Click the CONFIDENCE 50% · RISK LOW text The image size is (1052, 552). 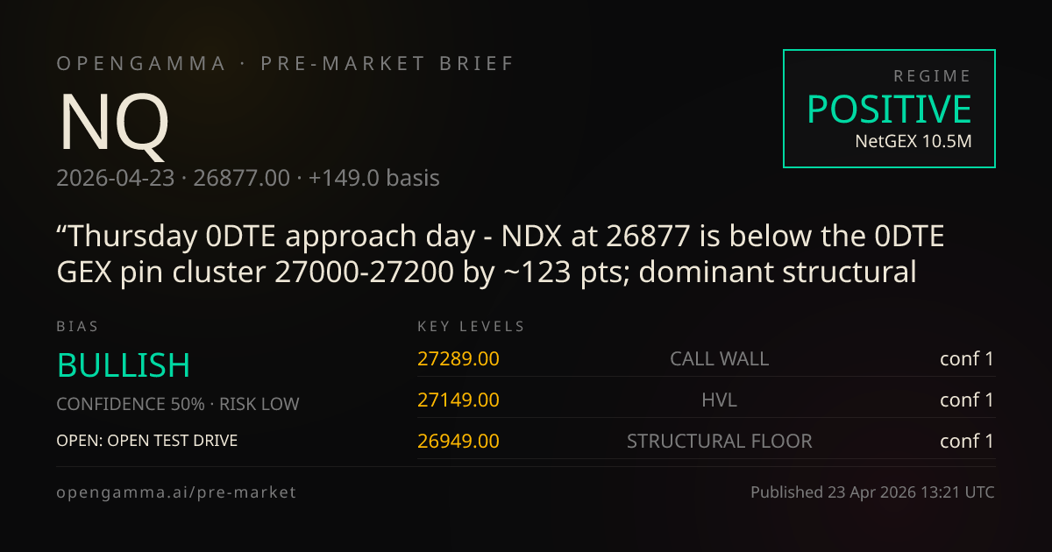pyautogui.click(x=178, y=404)
